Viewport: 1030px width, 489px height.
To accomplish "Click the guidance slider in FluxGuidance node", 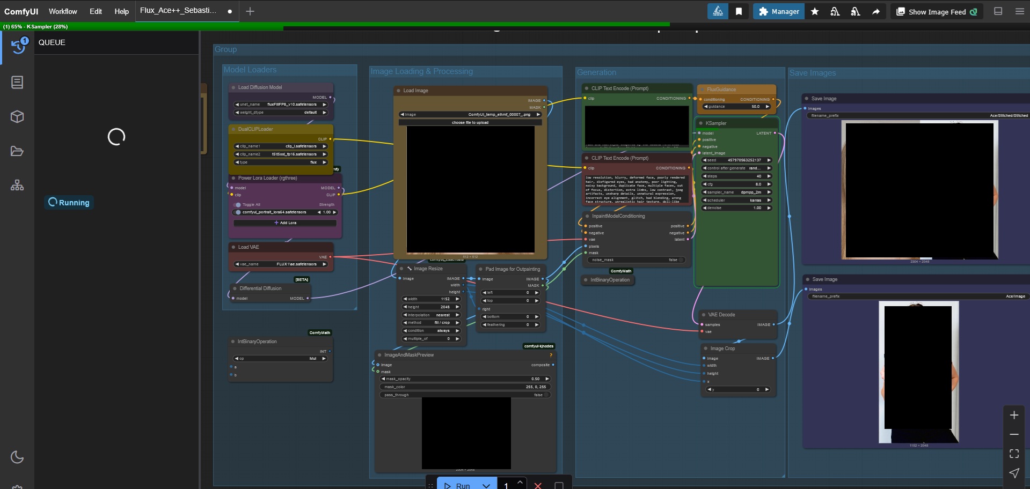I will pyautogui.click(x=736, y=107).
